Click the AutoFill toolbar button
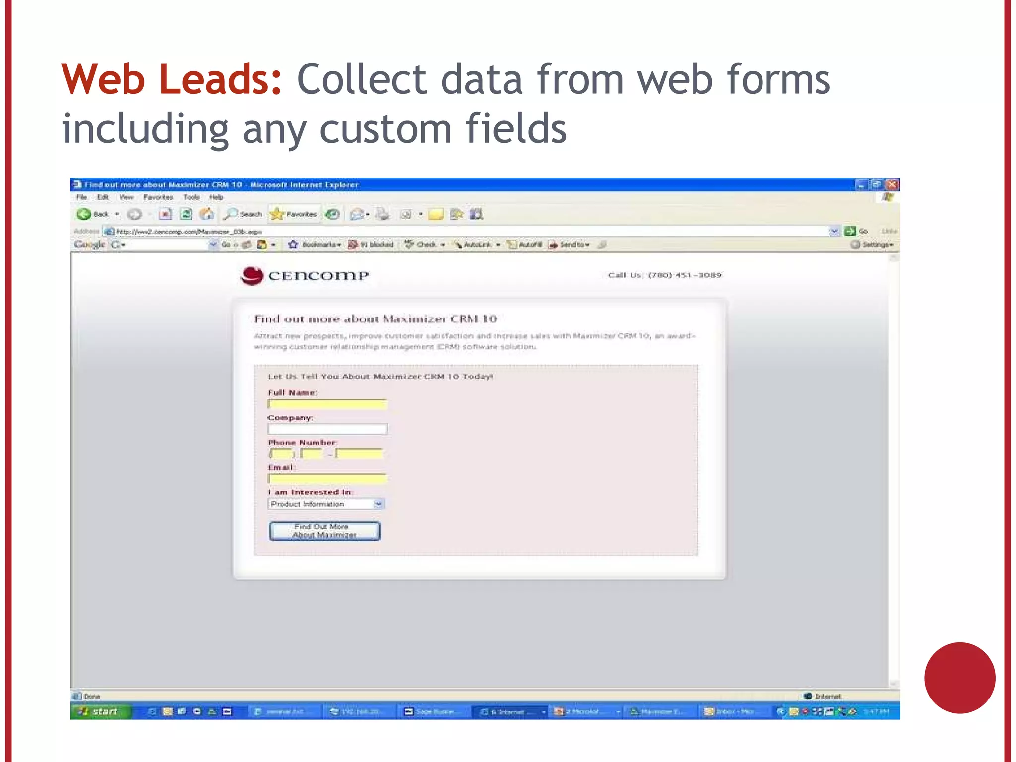Screen dimensions: 1016x762 click(525, 244)
